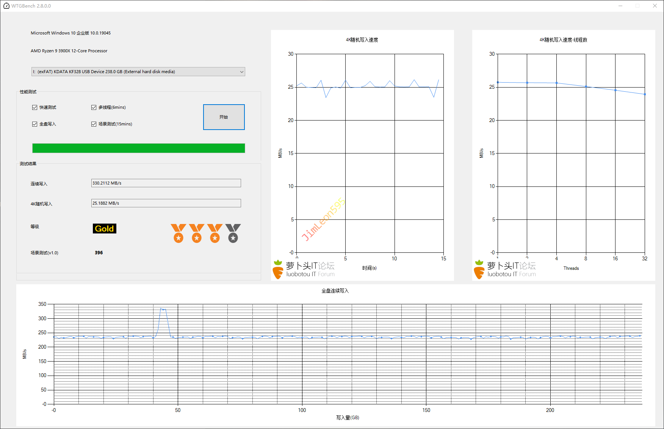Screen dimensions: 664x429
Task: Click the 连续写入 result field
Action: point(166,183)
